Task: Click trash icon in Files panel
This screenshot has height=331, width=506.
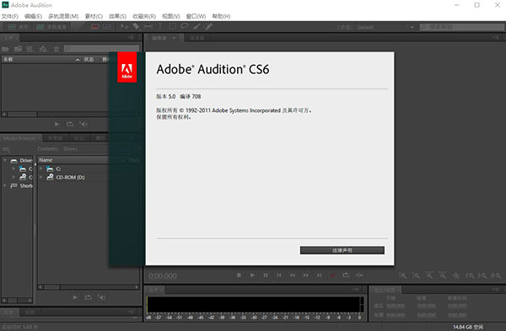Action: click(57, 49)
